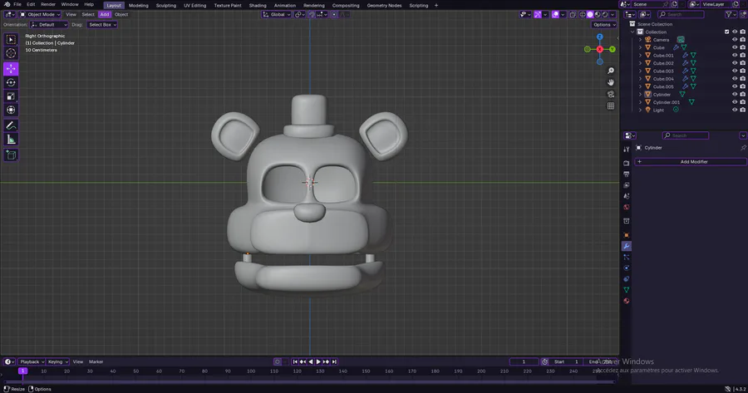This screenshot has width=748, height=393.
Task: Open the View Layer properties tab
Action: pyautogui.click(x=627, y=185)
